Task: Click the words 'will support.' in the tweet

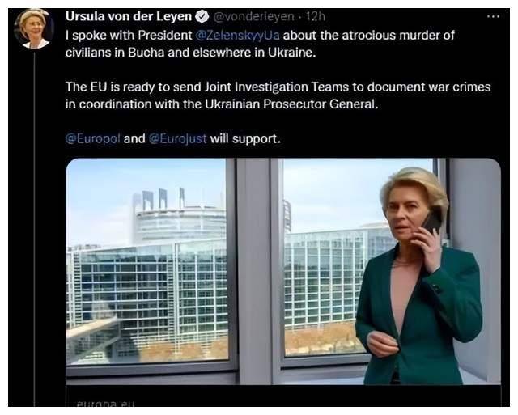Action: [245, 138]
